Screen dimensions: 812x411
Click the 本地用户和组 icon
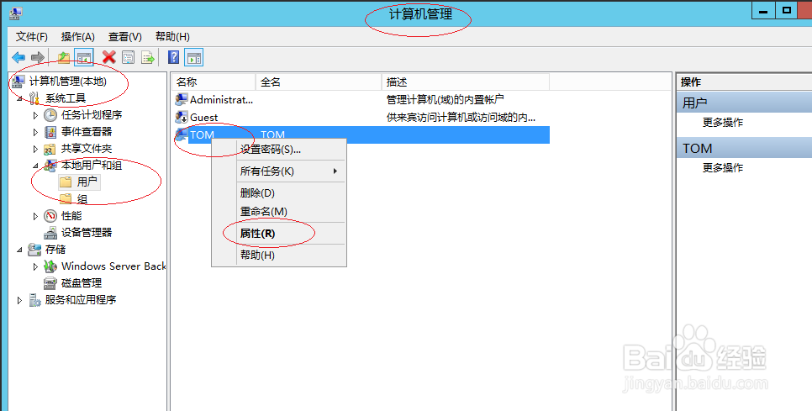(x=50, y=166)
